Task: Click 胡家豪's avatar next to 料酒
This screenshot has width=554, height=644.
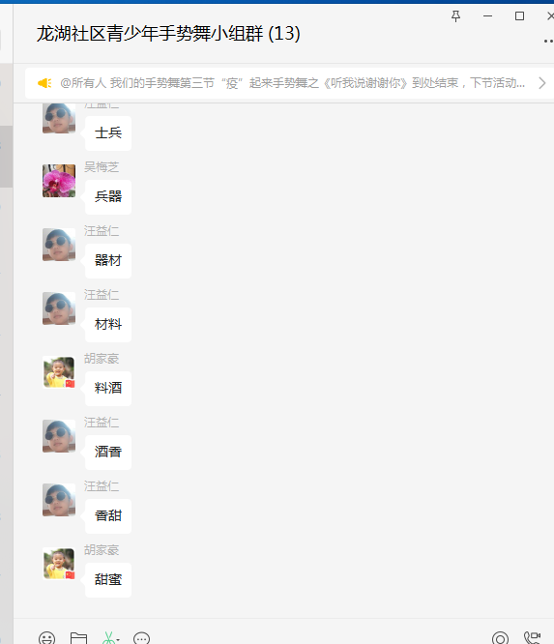Action: (59, 372)
